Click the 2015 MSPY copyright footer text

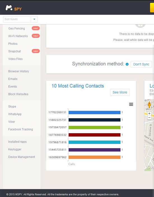pyautogui.click(x=62, y=194)
